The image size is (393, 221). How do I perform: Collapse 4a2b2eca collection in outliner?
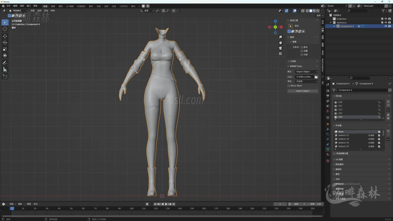(330, 23)
